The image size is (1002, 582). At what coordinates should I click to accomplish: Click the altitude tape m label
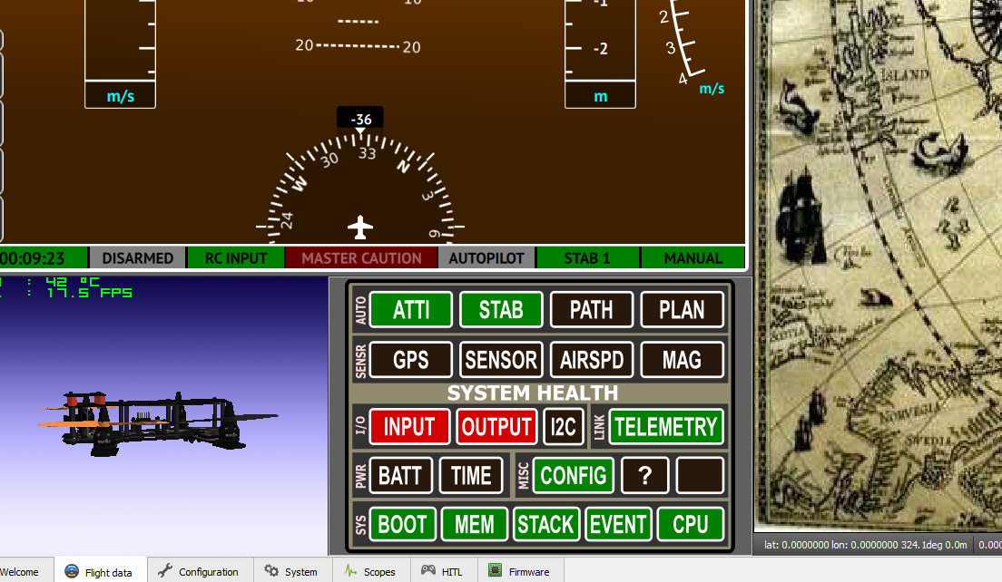tap(600, 96)
